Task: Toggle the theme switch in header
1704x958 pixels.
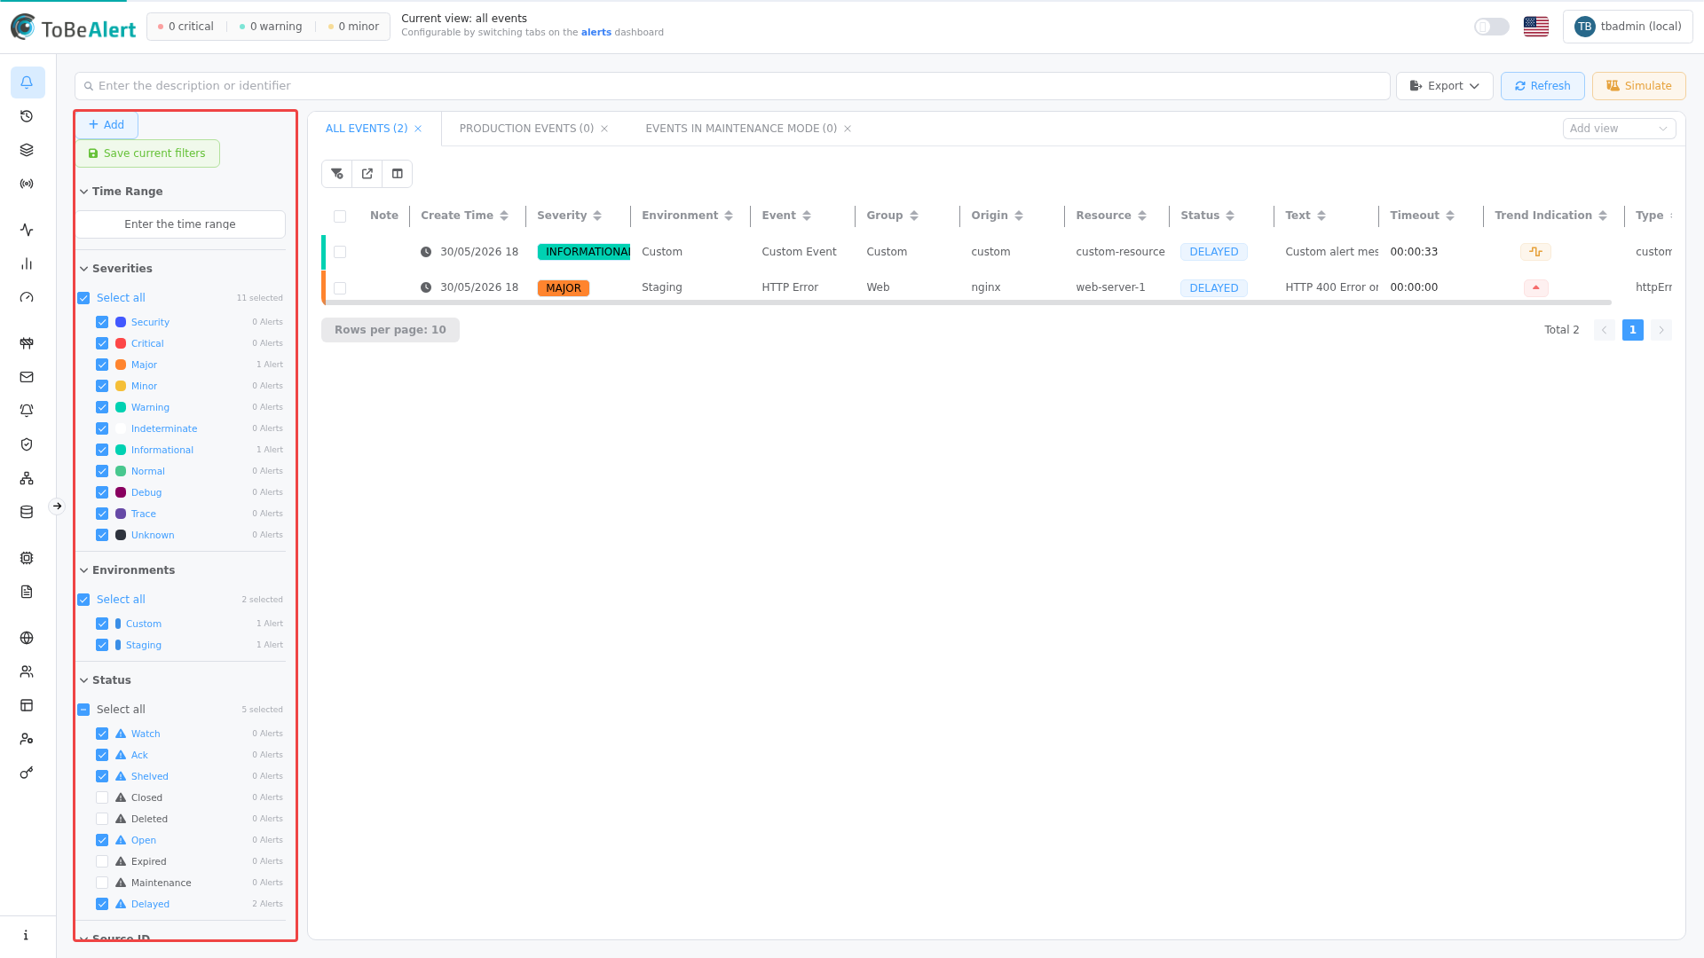Action: [1492, 27]
